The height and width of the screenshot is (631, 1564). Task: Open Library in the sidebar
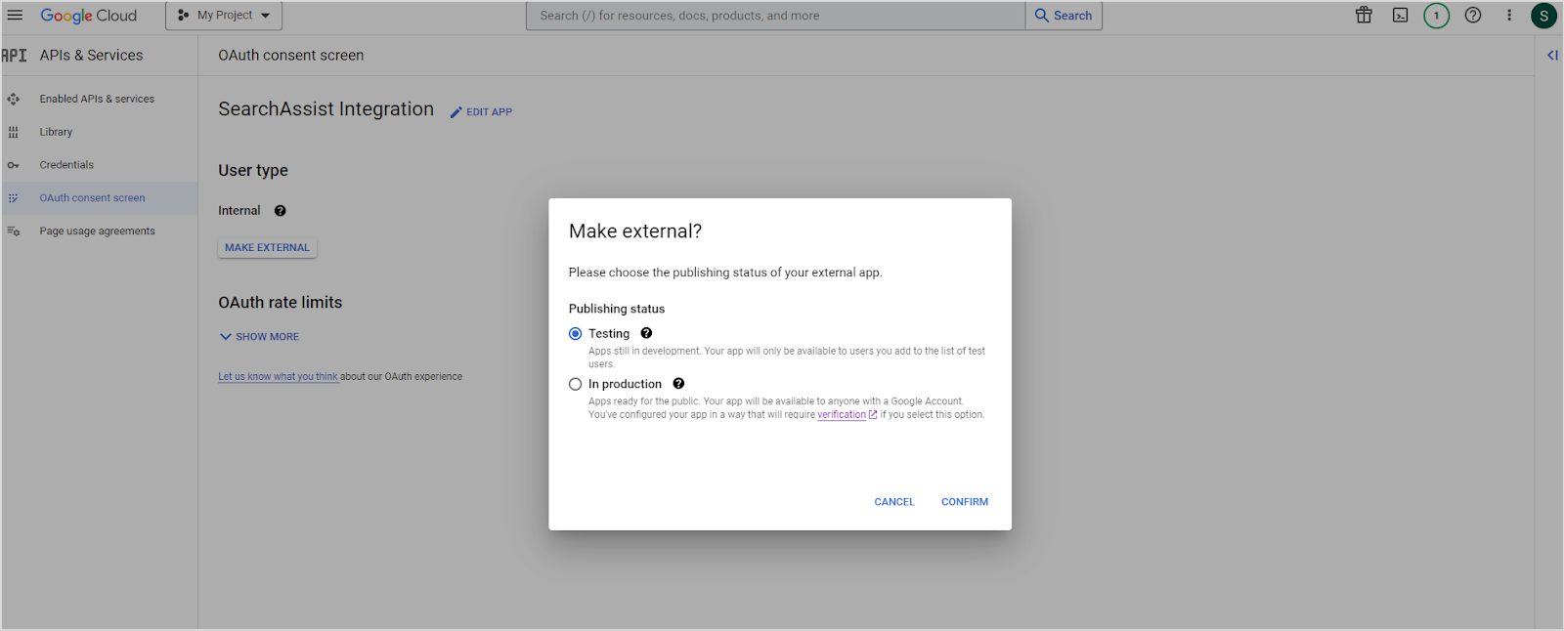[x=56, y=132]
